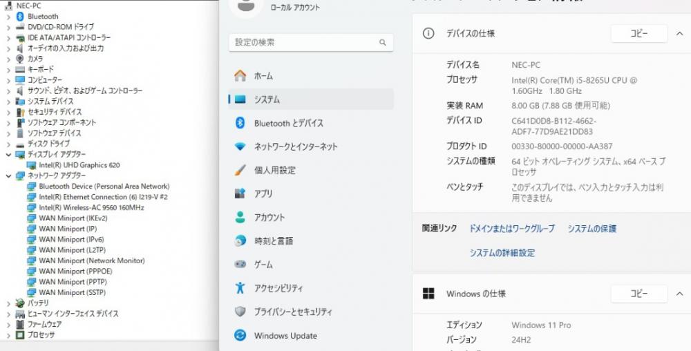This screenshot has width=691, height=351.
Task: Collapse the ディスプレイ アダプター node
Action: click(x=8, y=155)
